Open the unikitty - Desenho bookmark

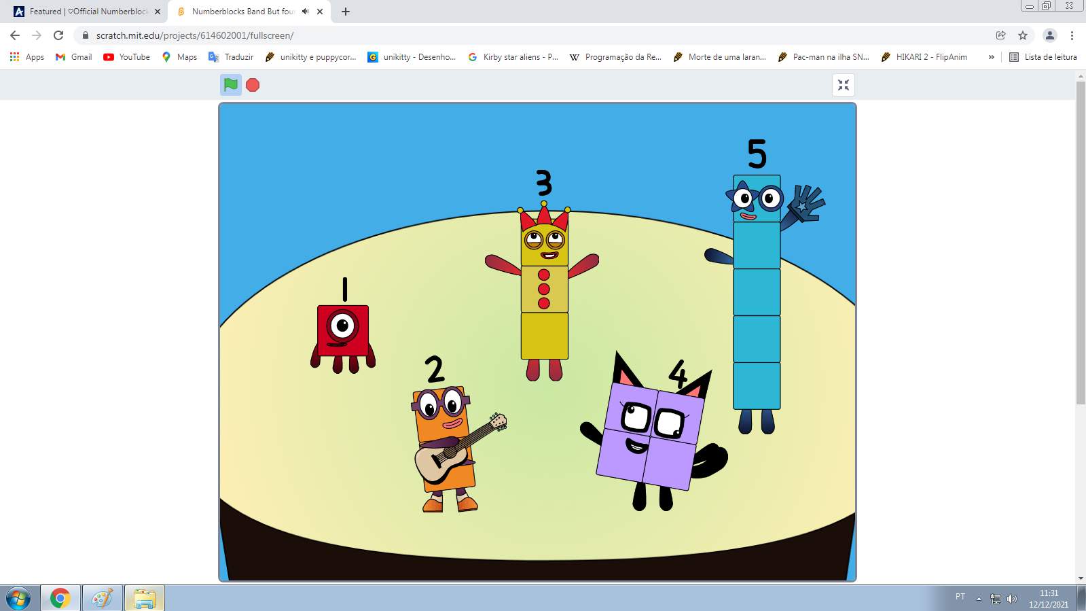tap(412, 57)
